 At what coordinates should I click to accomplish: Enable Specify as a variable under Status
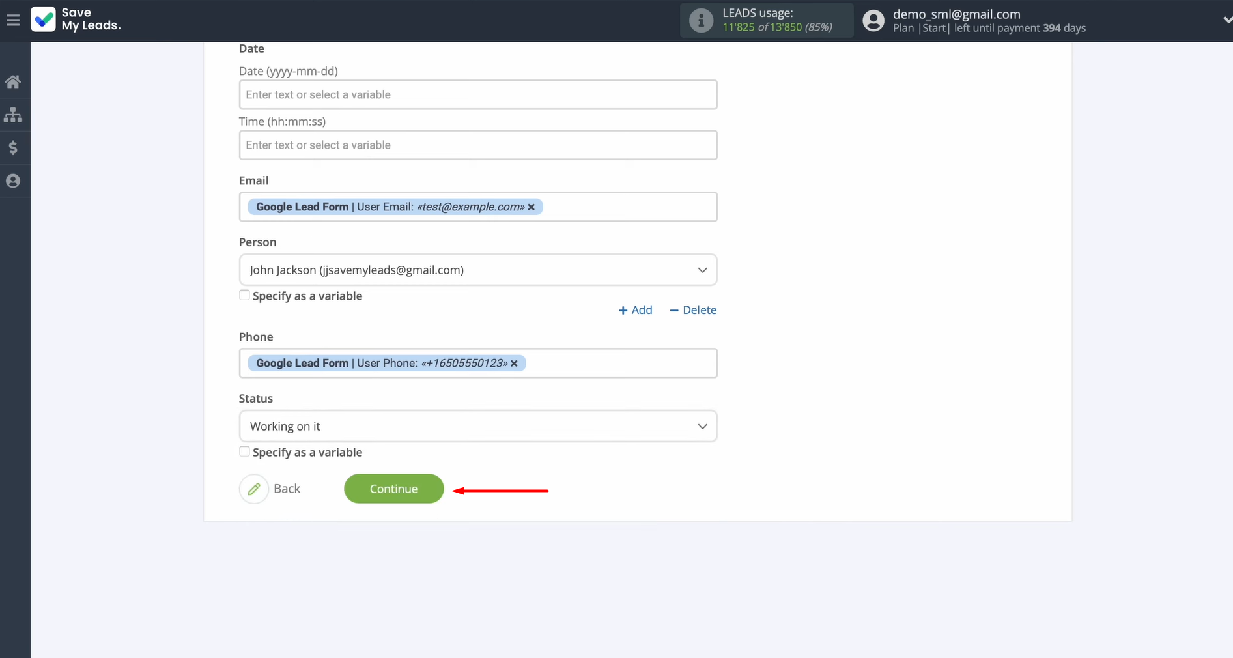click(x=245, y=451)
